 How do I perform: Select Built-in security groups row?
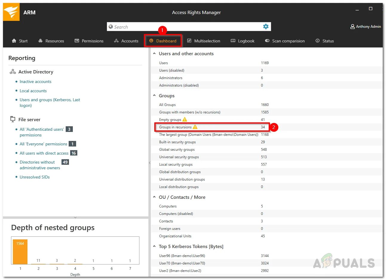(267, 142)
